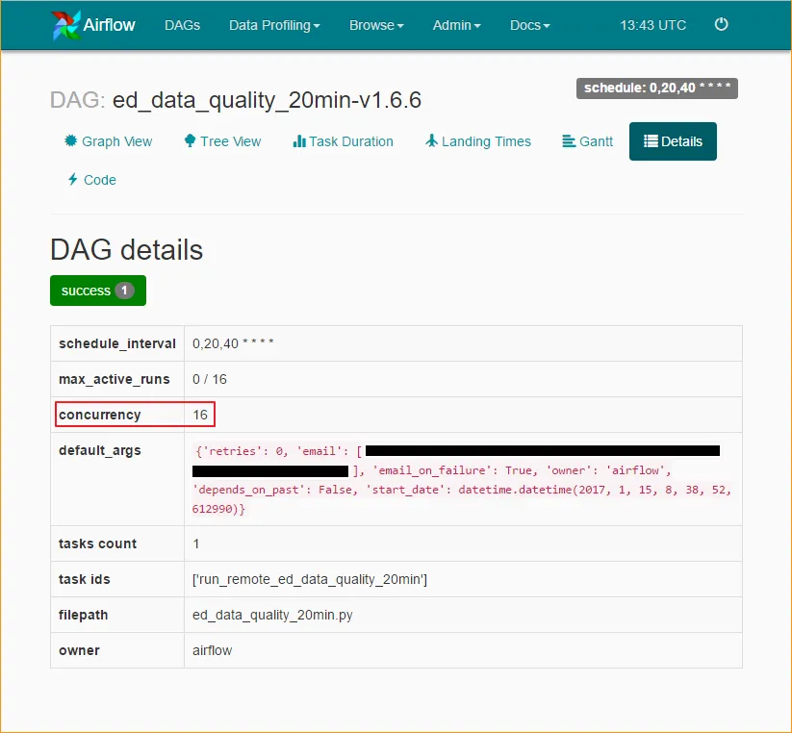Click the green success button
This screenshot has width=792, height=733.
[98, 291]
